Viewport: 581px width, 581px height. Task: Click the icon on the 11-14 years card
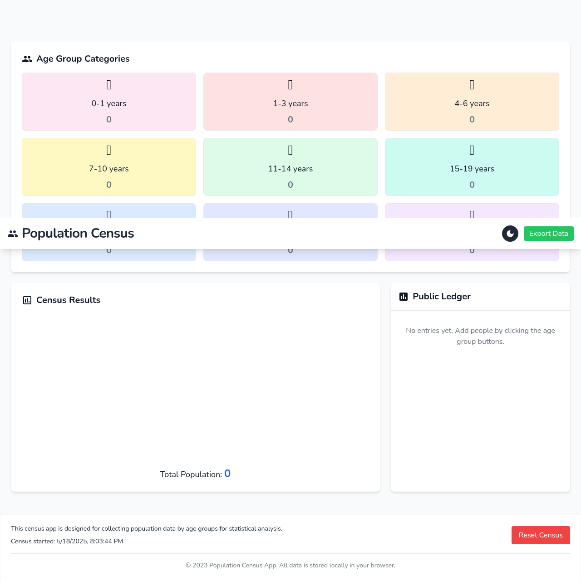pyautogui.click(x=290, y=150)
